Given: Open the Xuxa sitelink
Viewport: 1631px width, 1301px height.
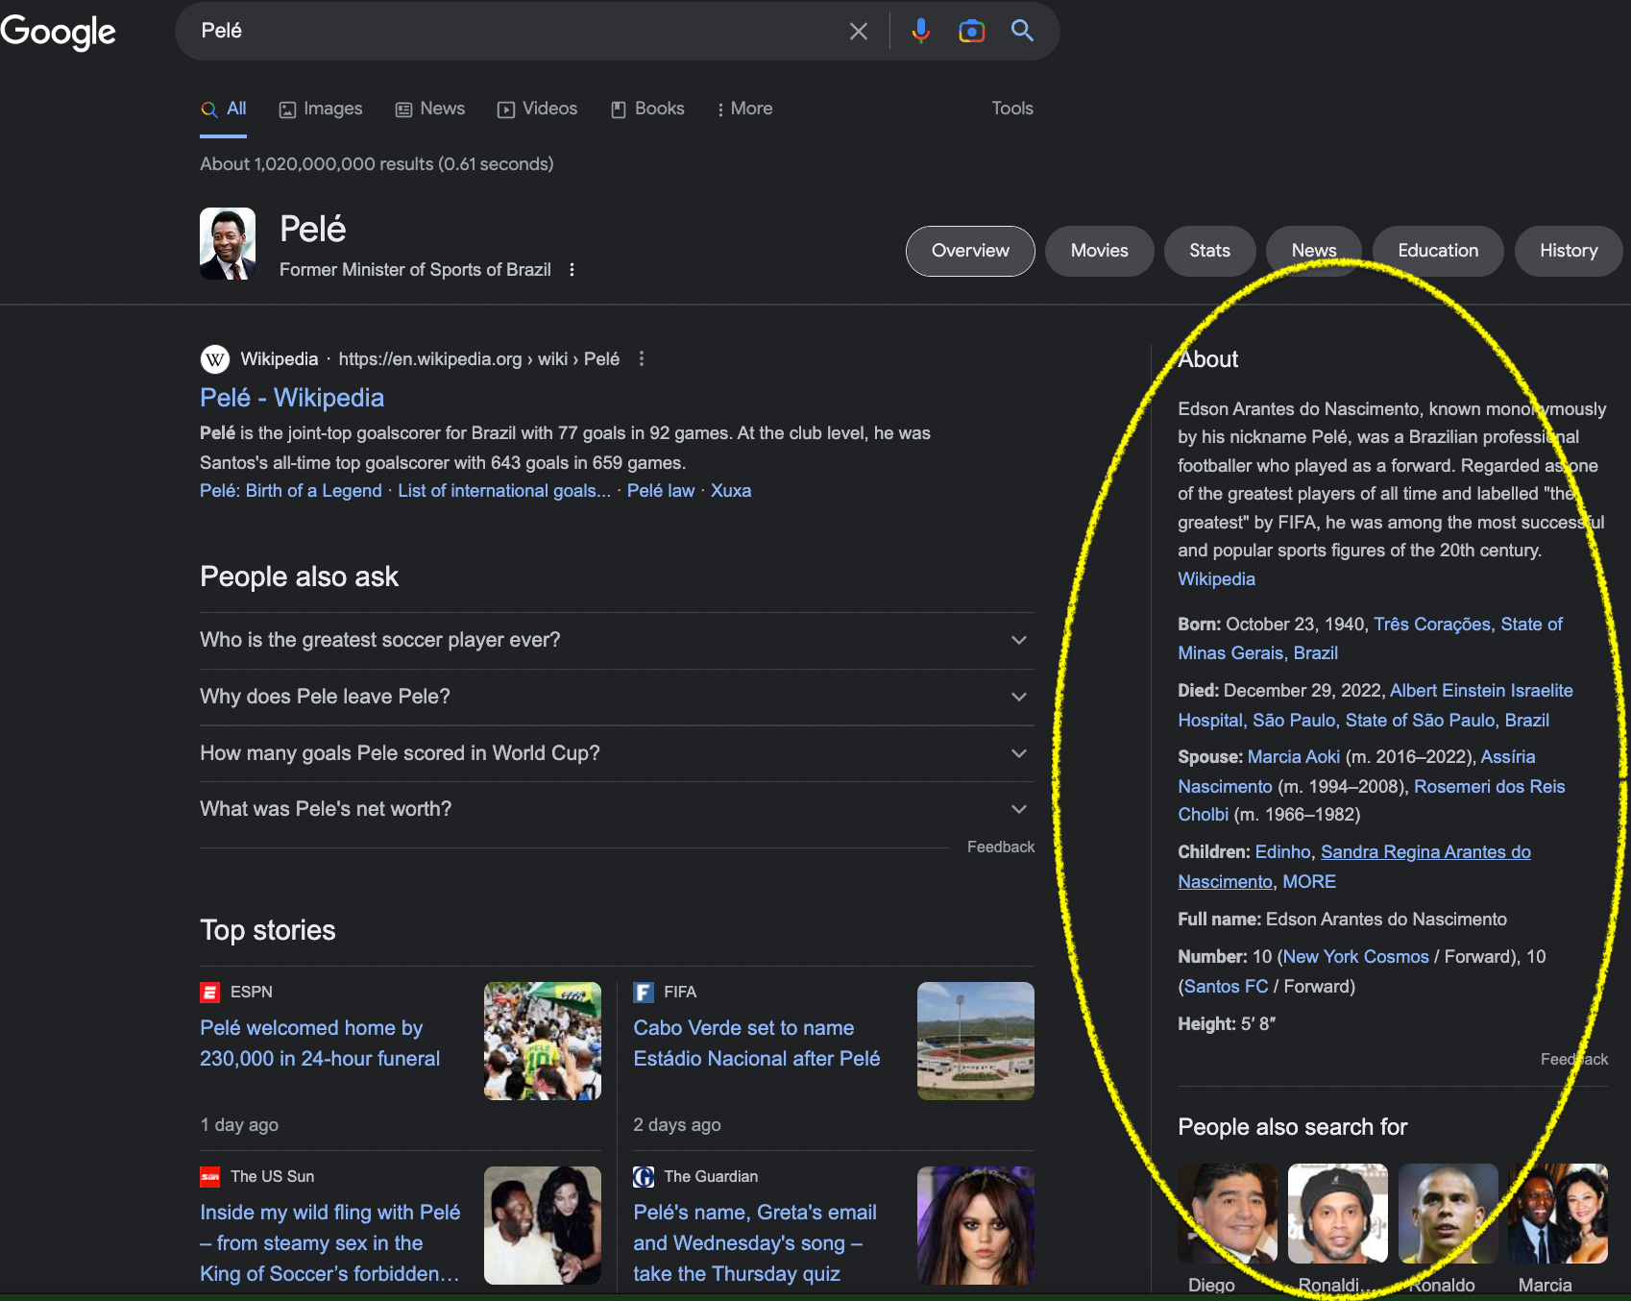Looking at the screenshot, I should coord(731,491).
